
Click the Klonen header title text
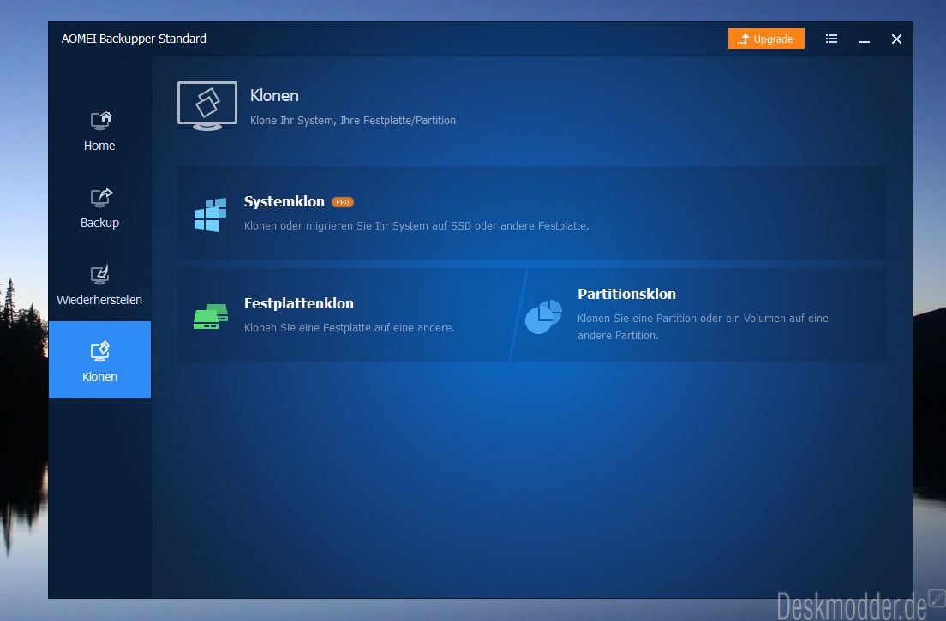pyautogui.click(x=274, y=95)
